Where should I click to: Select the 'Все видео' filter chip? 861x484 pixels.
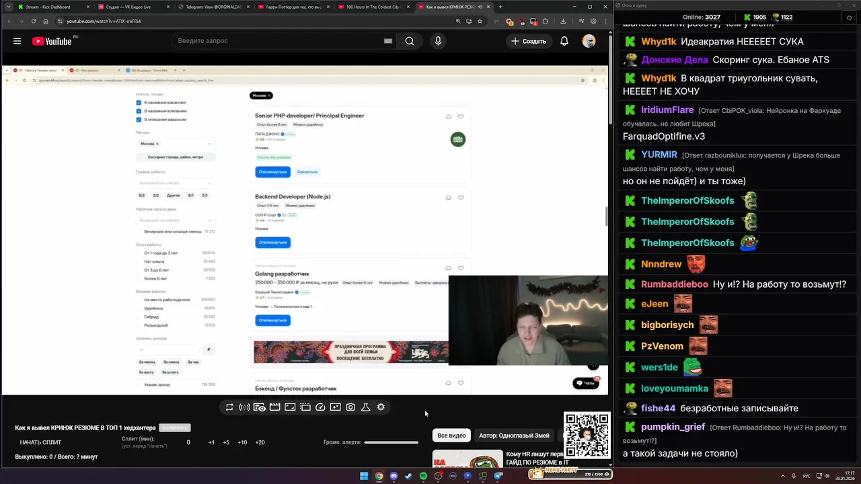tap(451, 436)
